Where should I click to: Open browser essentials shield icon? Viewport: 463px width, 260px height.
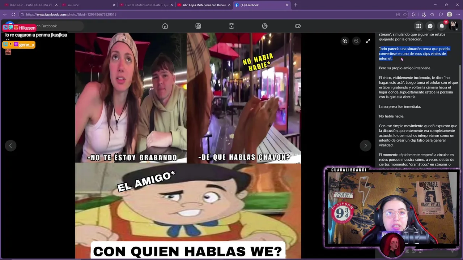click(441, 14)
